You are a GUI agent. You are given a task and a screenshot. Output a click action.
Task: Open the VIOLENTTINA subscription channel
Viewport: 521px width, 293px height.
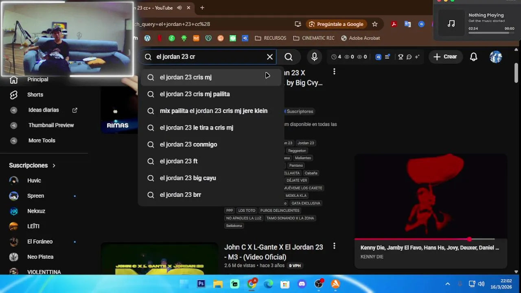coord(44,272)
